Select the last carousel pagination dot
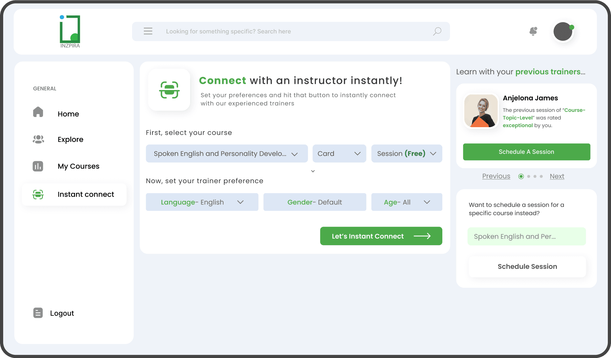The height and width of the screenshot is (358, 611). (541, 176)
